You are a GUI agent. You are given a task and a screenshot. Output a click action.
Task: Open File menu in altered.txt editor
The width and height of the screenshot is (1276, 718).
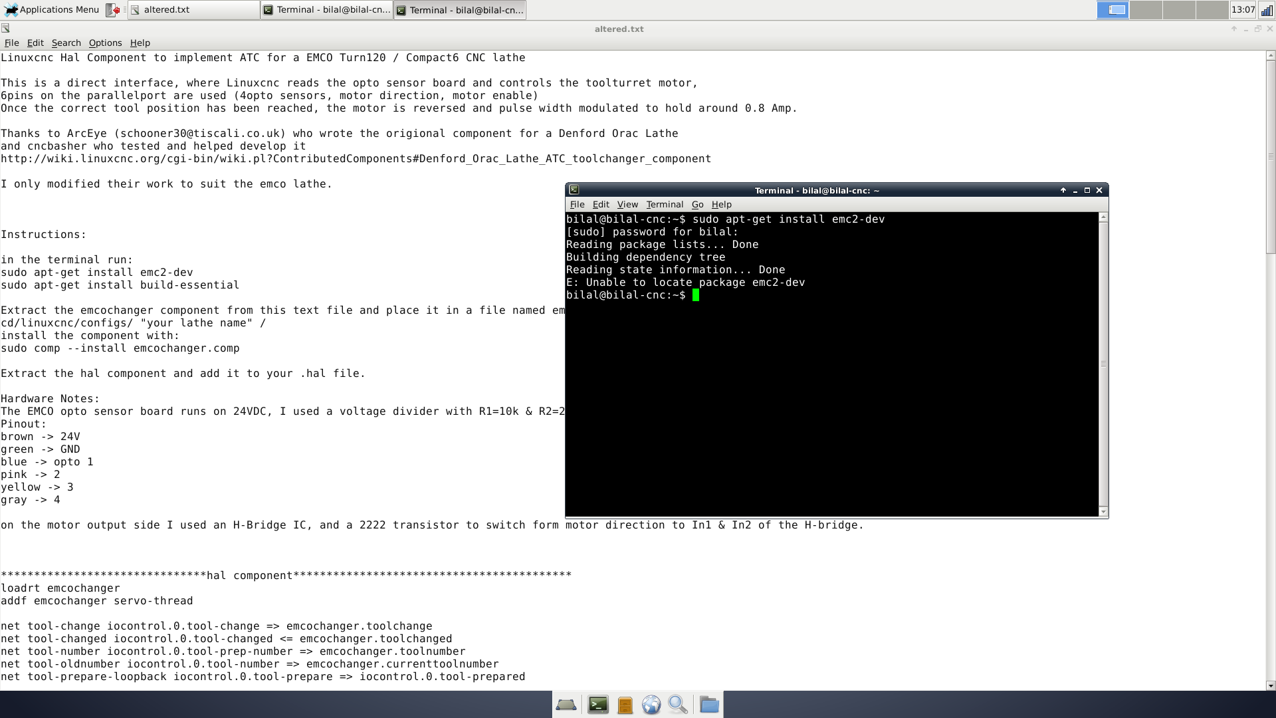(x=11, y=43)
